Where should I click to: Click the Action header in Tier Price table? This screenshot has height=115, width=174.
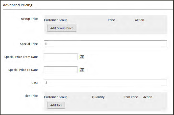click(148, 97)
